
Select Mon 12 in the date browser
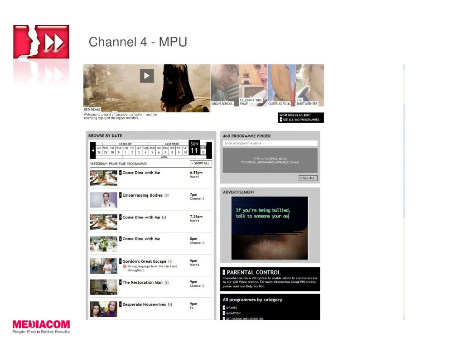(203, 150)
